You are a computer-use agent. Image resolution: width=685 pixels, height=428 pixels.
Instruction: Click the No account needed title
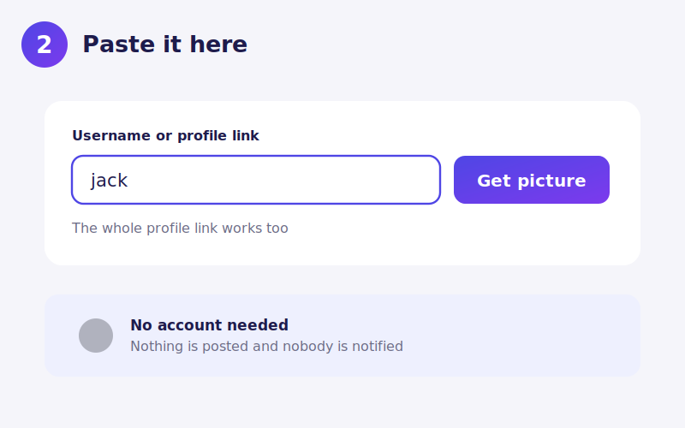click(x=209, y=325)
